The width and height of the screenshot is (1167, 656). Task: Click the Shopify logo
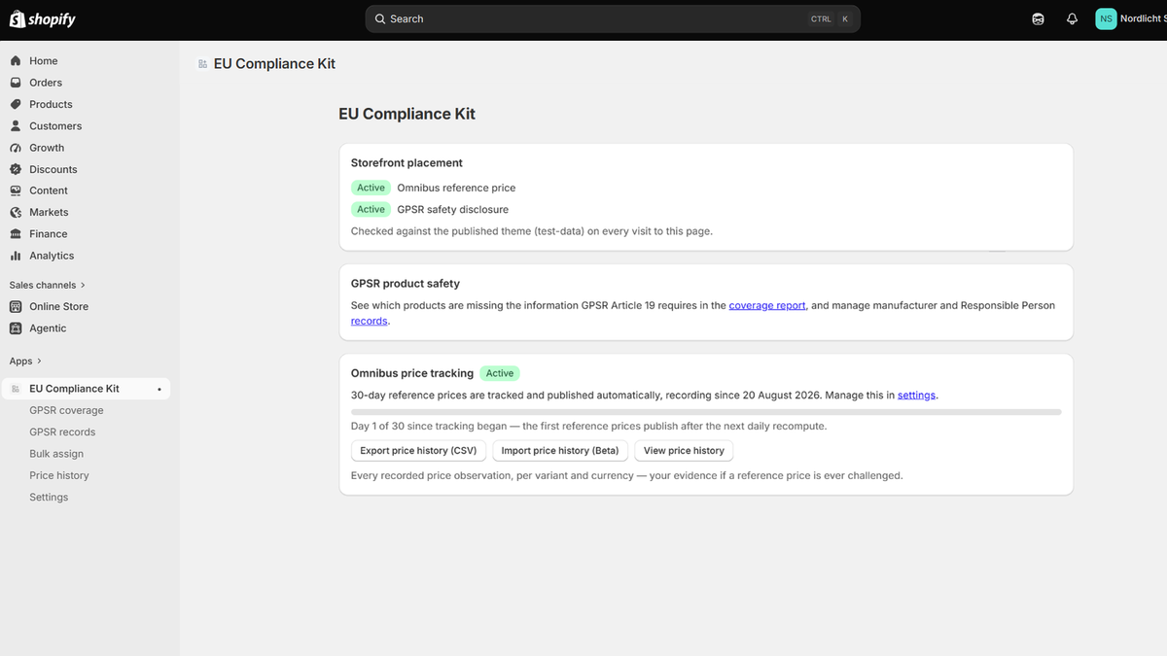[43, 18]
